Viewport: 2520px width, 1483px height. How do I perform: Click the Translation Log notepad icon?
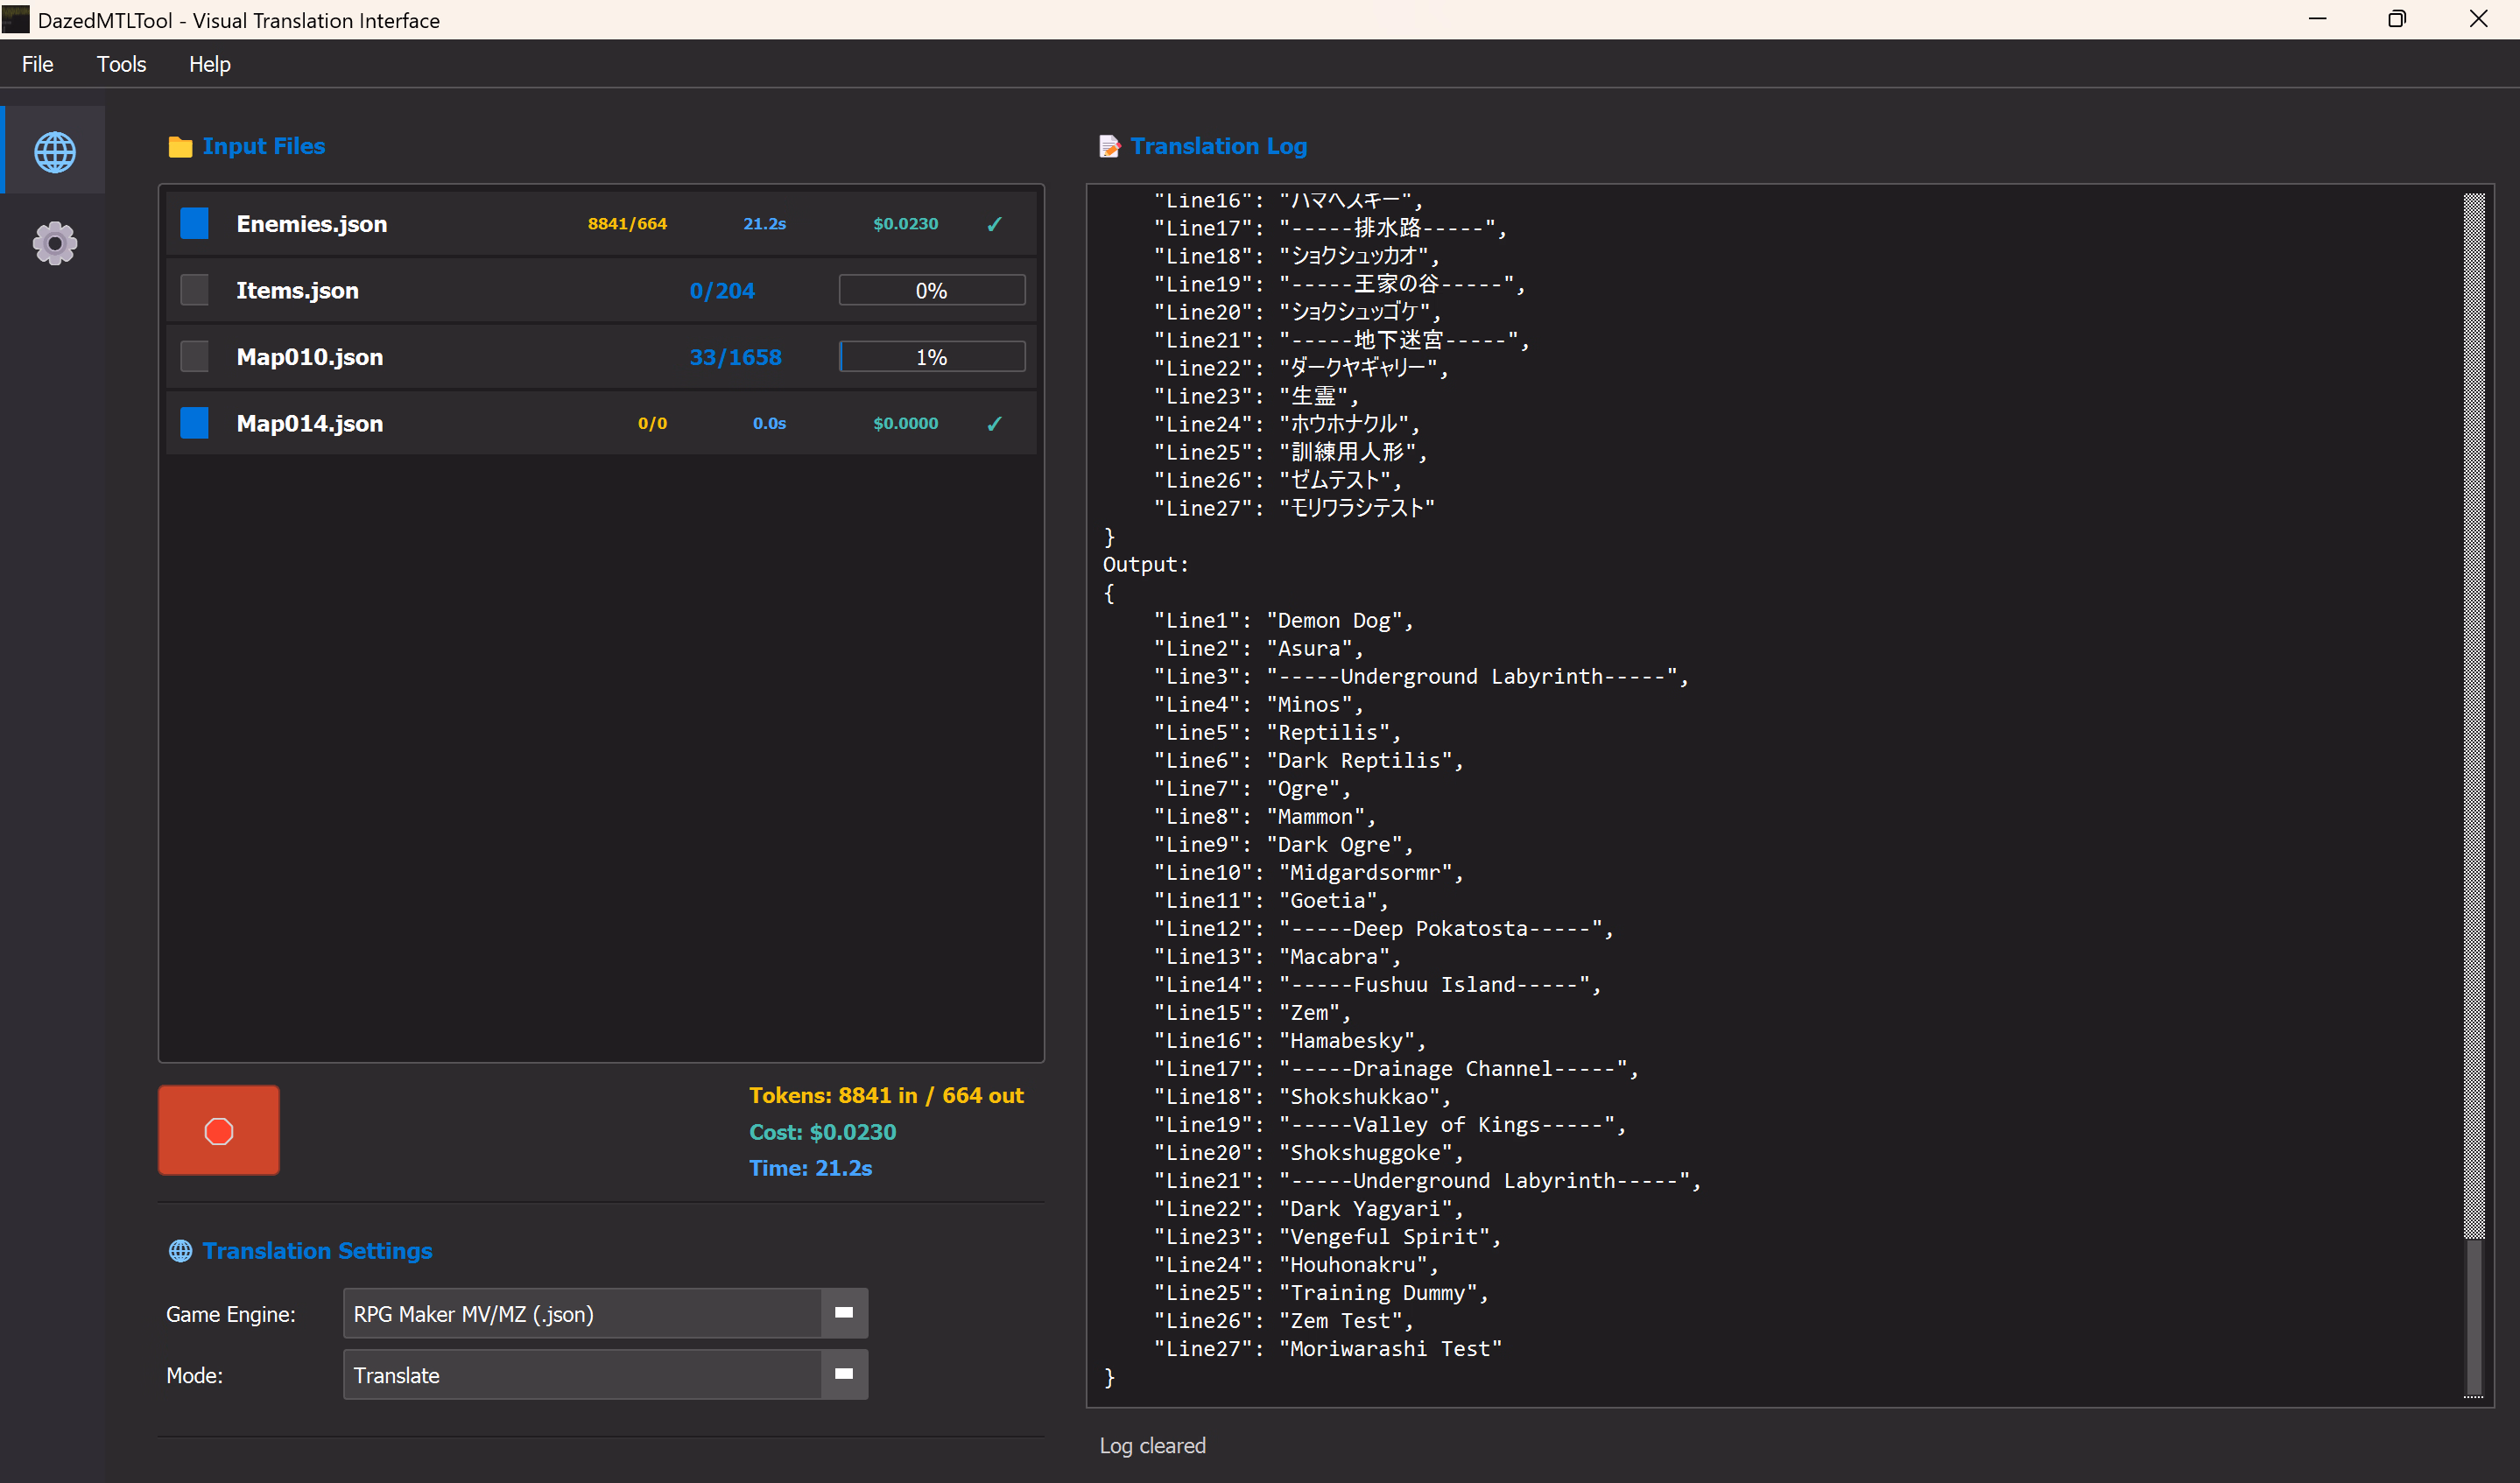pos(1109,147)
